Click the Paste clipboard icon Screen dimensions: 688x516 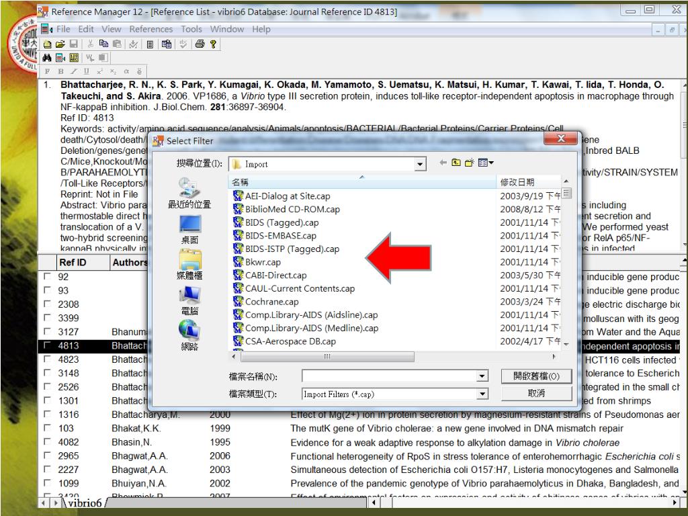click(117, 44)
